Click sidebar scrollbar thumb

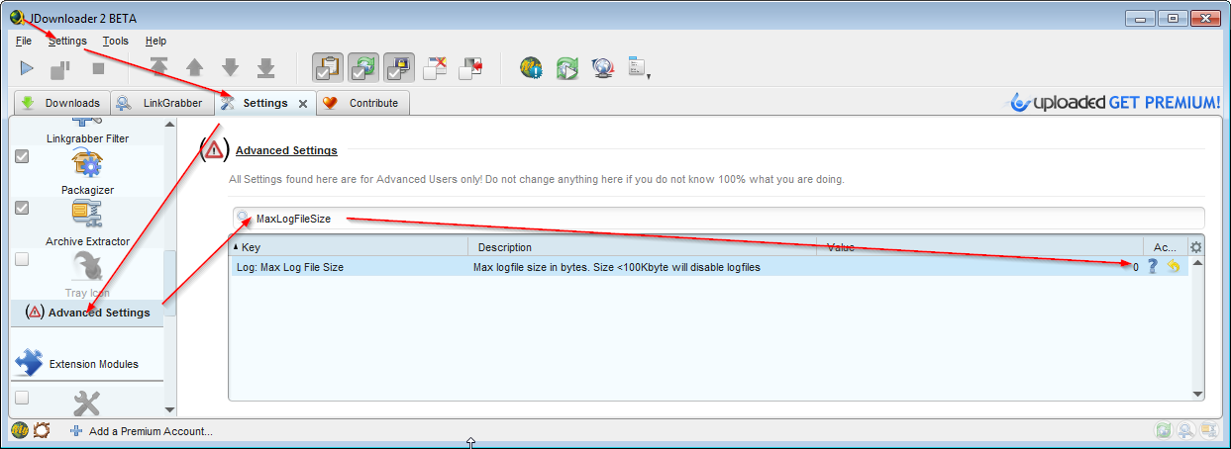click(x=169, y=283)
